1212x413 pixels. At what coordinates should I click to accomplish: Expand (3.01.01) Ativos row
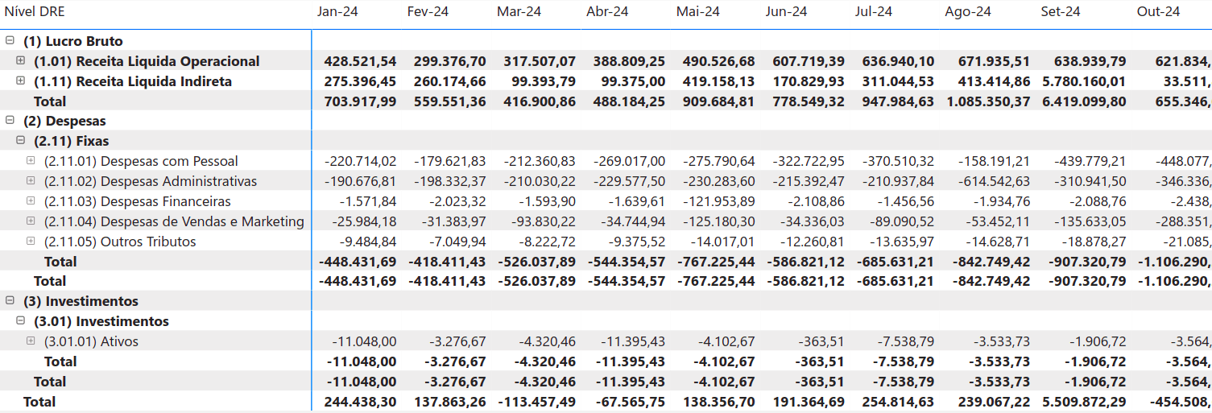[31, 341]
